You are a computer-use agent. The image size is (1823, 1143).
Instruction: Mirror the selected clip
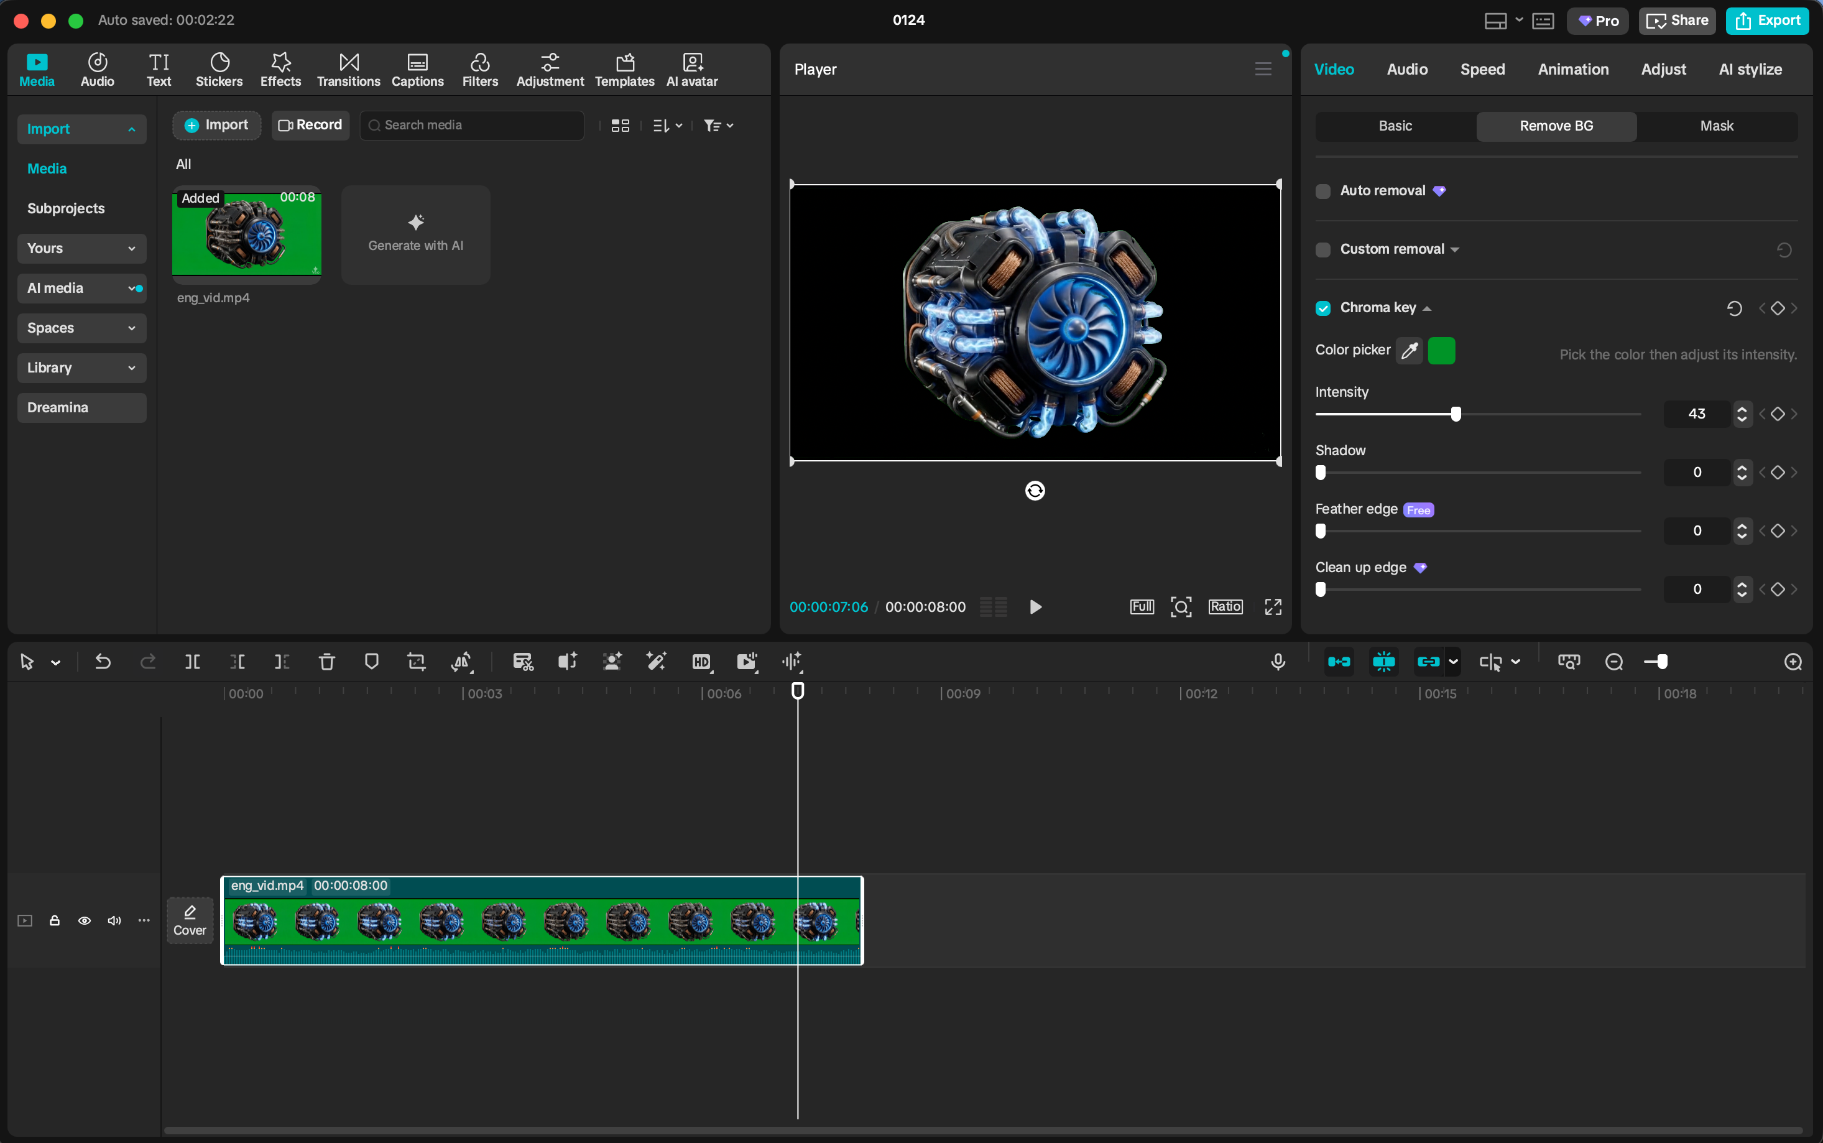click(462, 662)
